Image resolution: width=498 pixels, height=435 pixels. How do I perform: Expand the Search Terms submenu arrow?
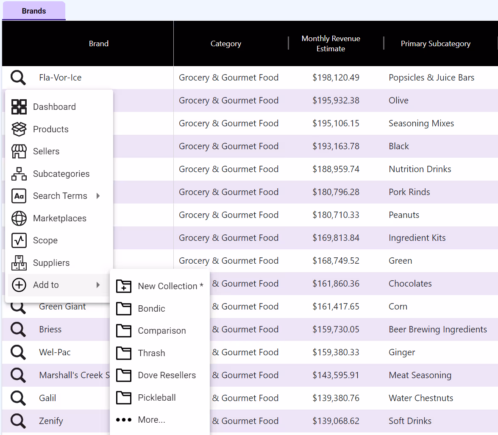98,196
